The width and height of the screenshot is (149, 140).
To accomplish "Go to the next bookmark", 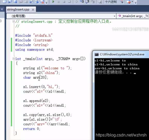I will click(x=15, y=2).
